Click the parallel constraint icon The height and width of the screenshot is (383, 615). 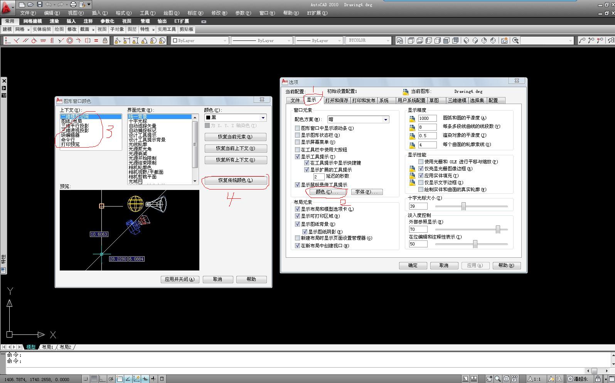pos(25,40)
